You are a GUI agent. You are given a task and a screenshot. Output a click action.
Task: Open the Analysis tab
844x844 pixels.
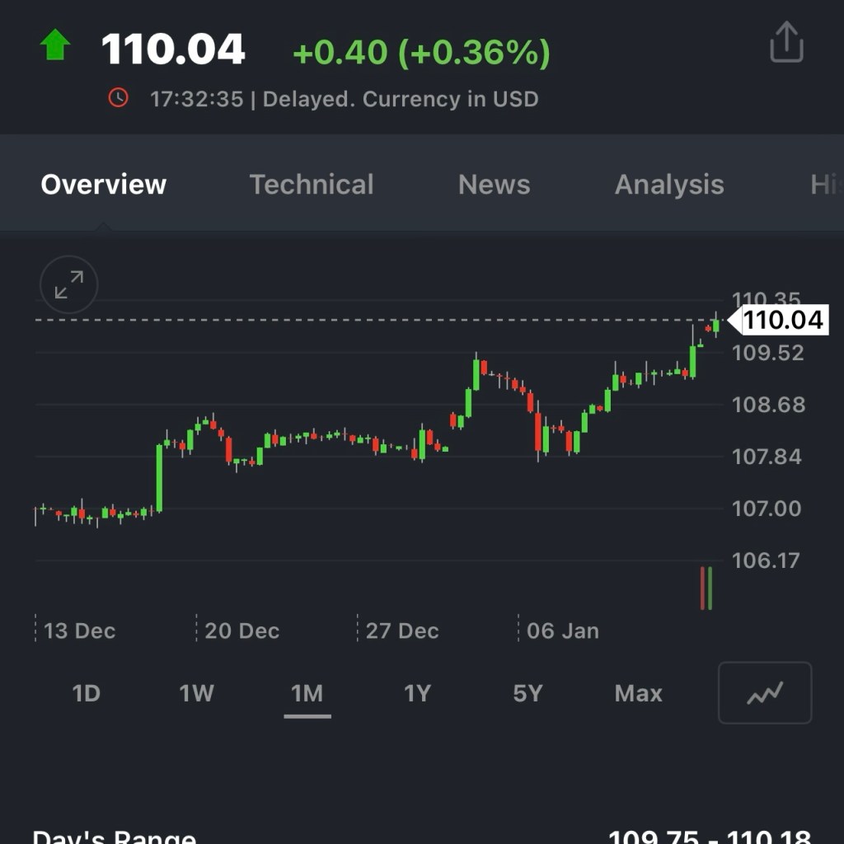click(x=668, y=185)
